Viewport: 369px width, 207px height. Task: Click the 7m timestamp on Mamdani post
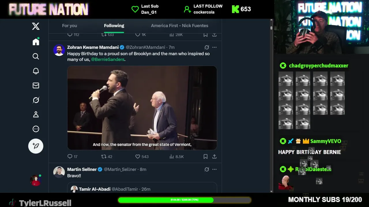172,47
